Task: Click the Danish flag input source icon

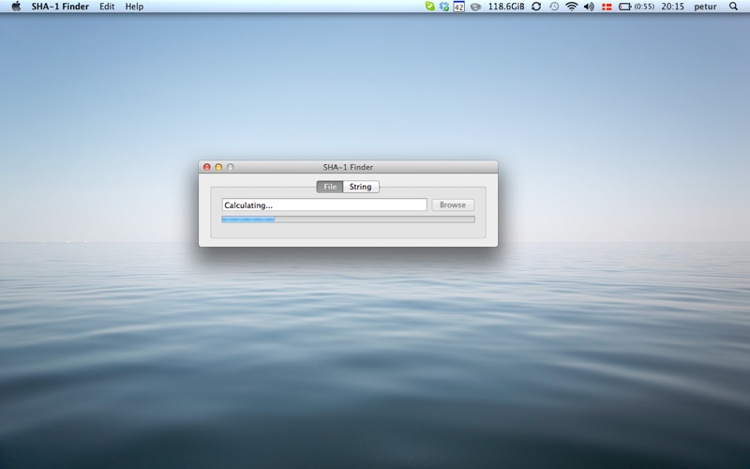Action: click(607, 7)
